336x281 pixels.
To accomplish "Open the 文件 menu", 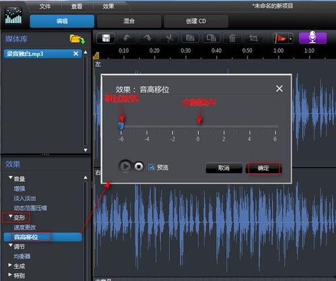I will point(45,6).
